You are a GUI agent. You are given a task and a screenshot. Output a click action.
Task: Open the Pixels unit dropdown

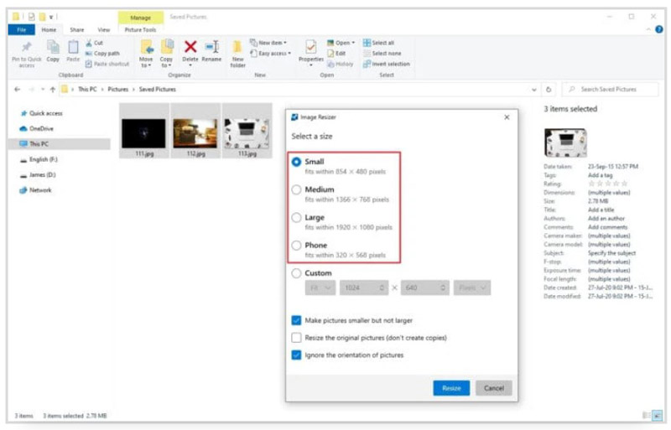(472, 288)
